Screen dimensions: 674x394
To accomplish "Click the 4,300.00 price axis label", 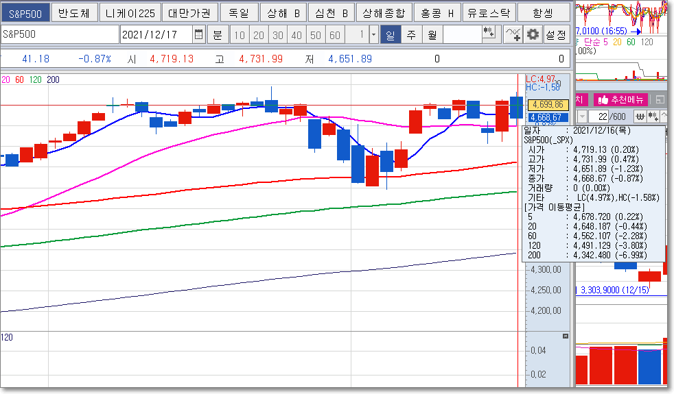I will point(546,269).
